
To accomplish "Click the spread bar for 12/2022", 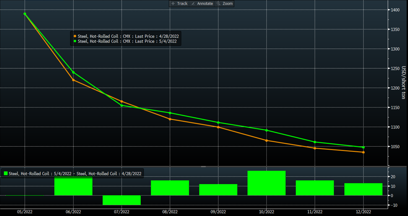I will (x=363, y=189).
